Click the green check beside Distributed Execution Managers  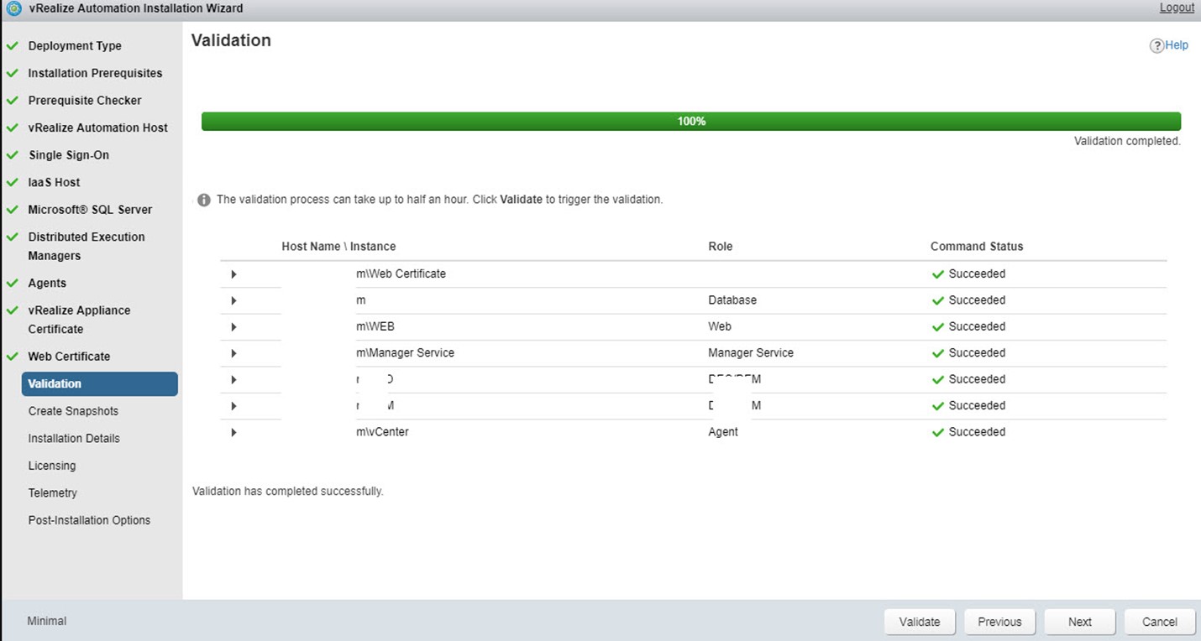coord(13,237)
